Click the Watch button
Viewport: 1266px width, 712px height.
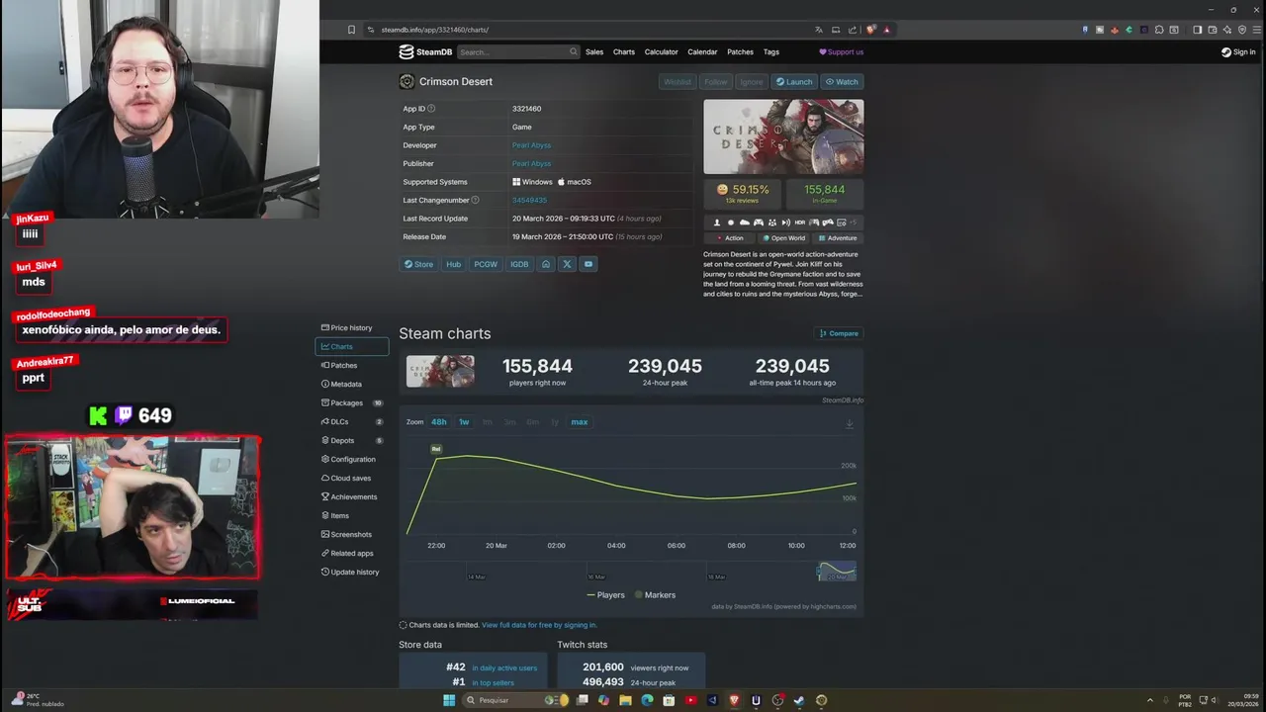coord(842,82)
